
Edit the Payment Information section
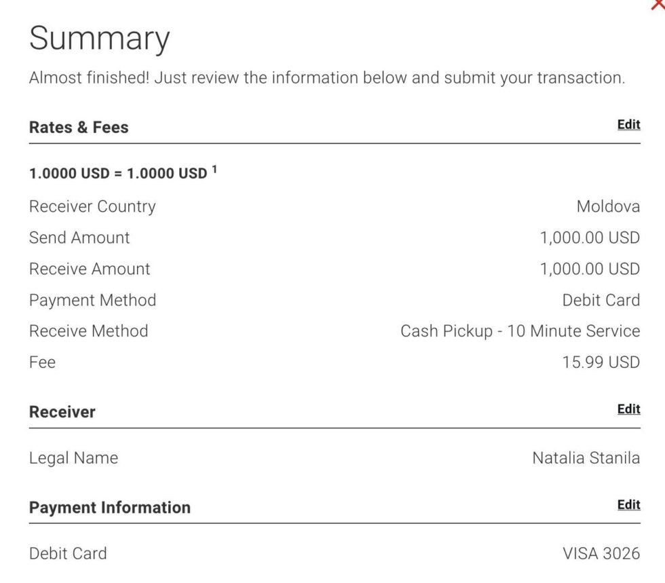tap(628, 504)
